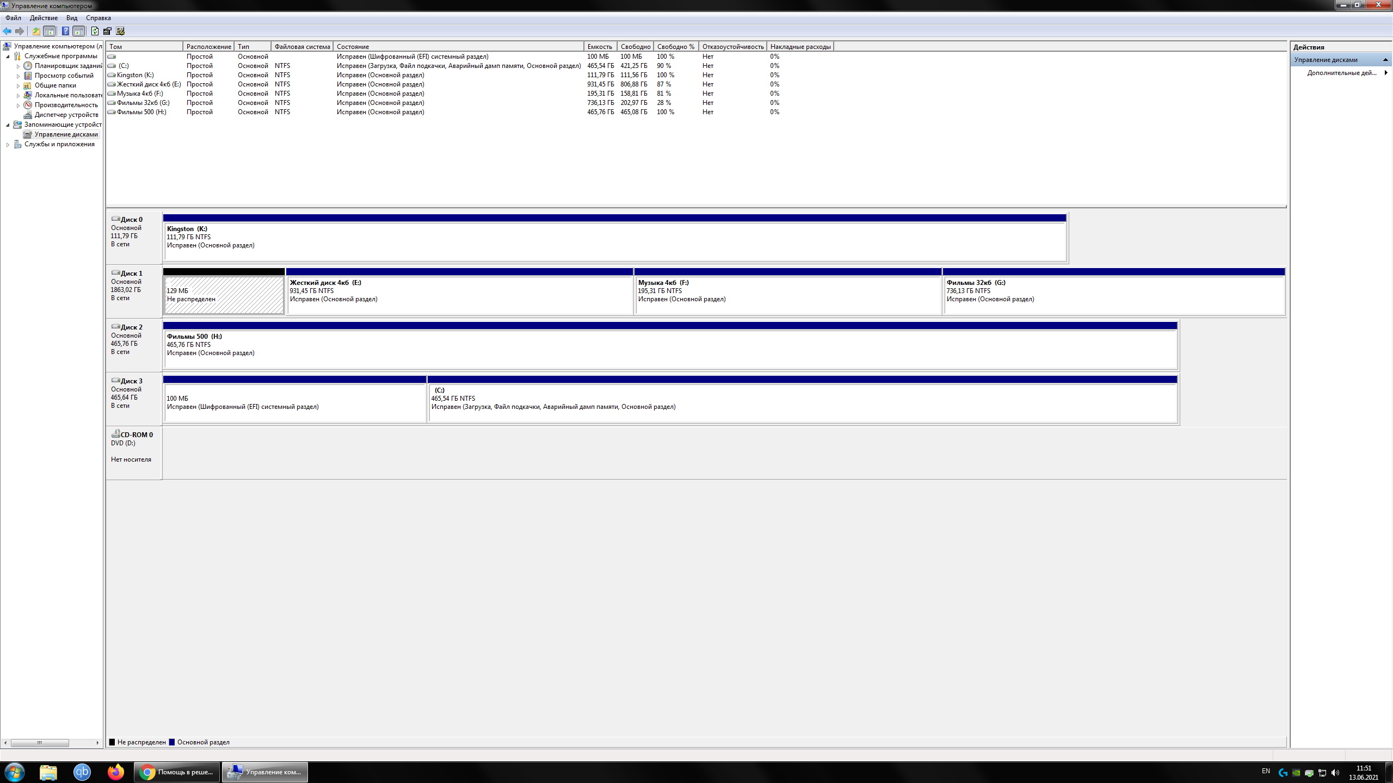The image size is (1393, 783).
Task: Click the Help question mark toolbar icon
Action: point(65,31)
